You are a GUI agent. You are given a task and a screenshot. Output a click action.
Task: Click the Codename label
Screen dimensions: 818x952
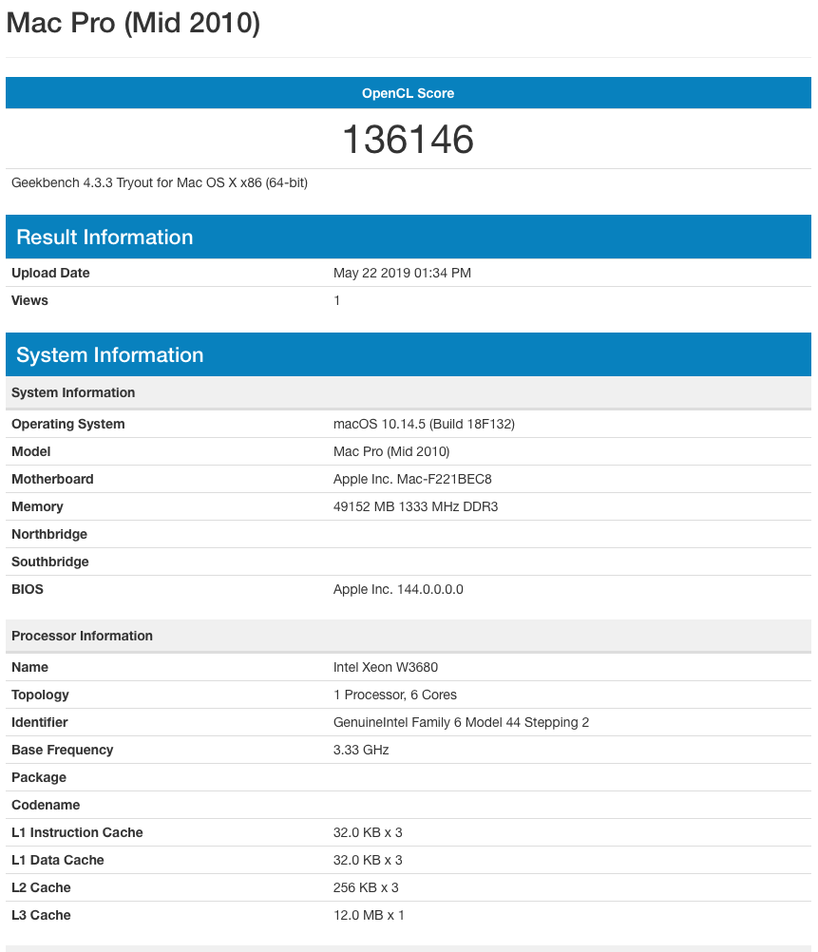46,805
